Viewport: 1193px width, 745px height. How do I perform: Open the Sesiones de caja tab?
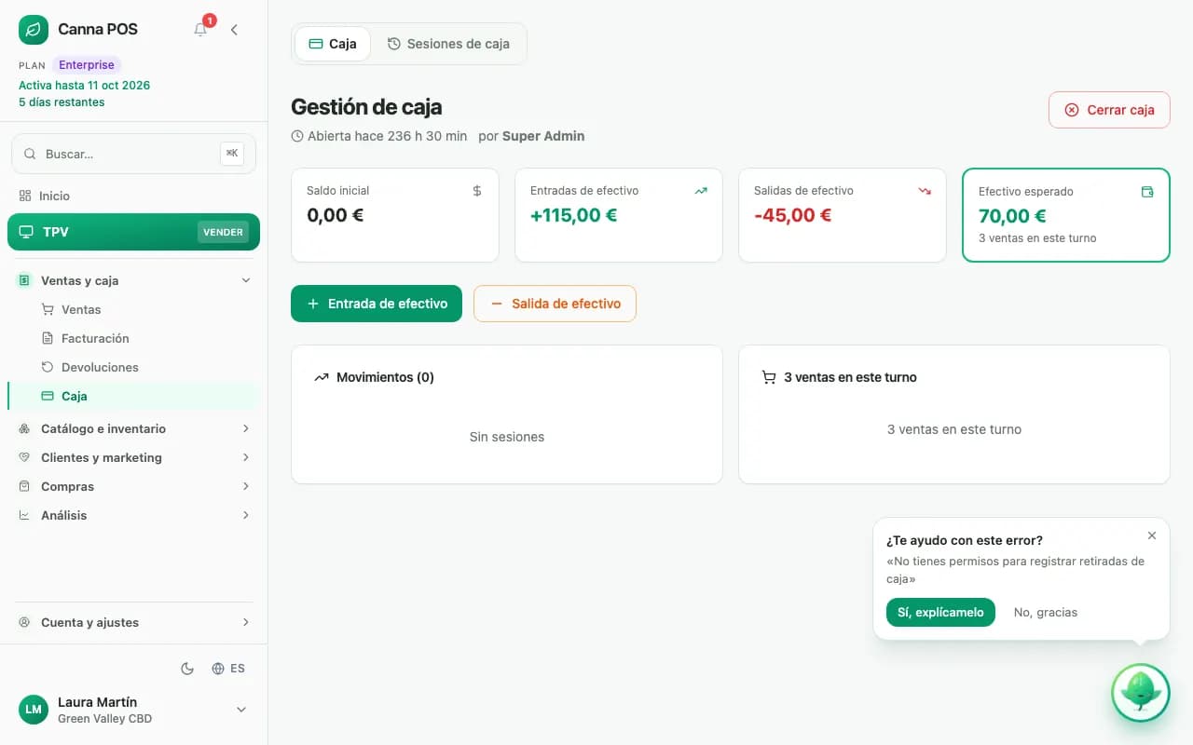(x=448, y=44)
